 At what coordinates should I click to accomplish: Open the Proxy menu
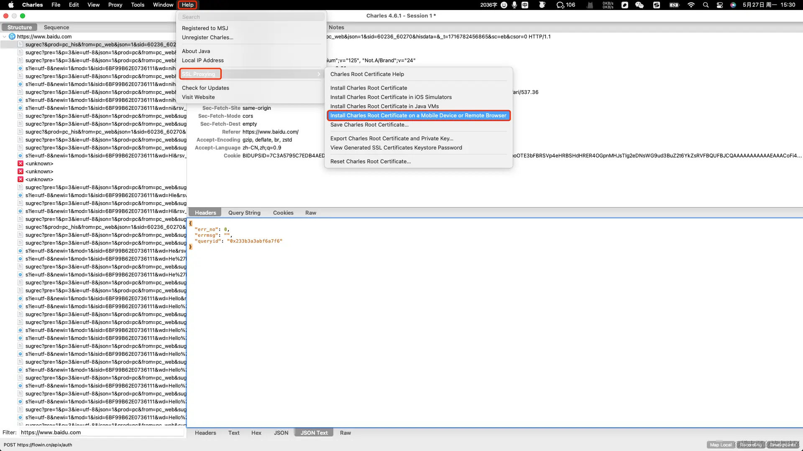point(115,5)
